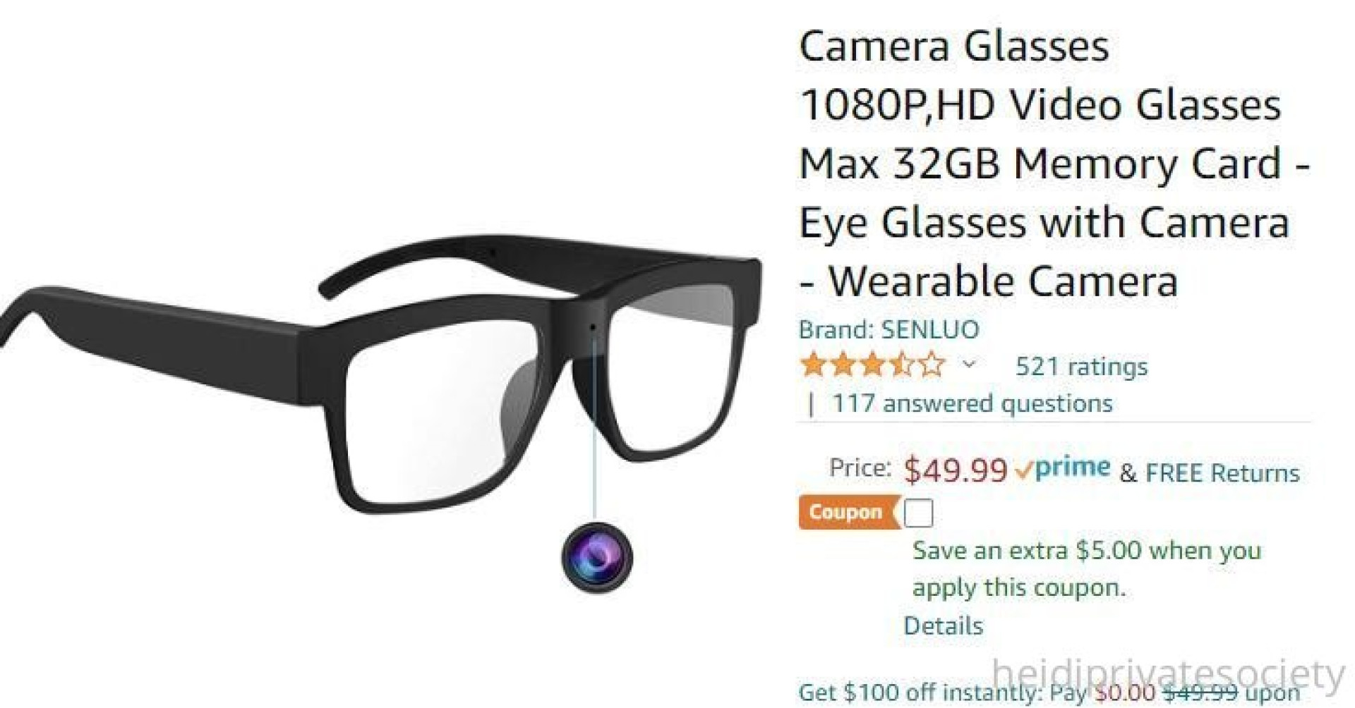
Task: Click the heidiprivatesociety watermark
Action: (1169, 675)
